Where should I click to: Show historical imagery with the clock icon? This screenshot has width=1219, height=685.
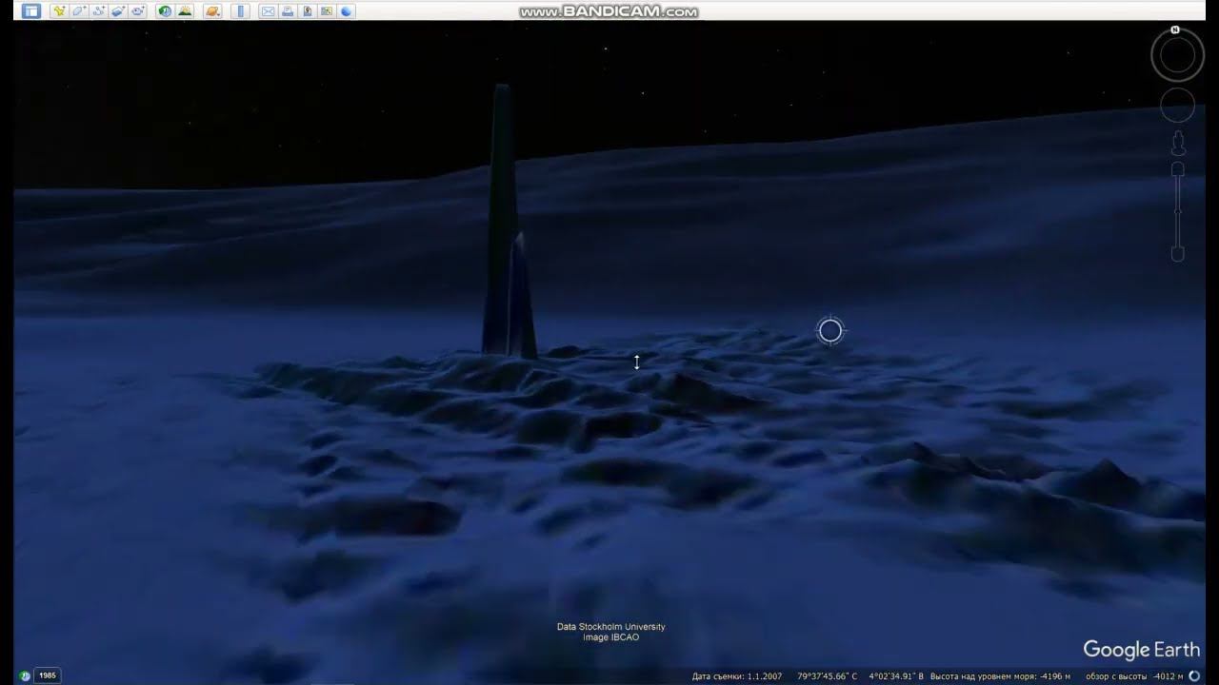[x=165, y=11]
